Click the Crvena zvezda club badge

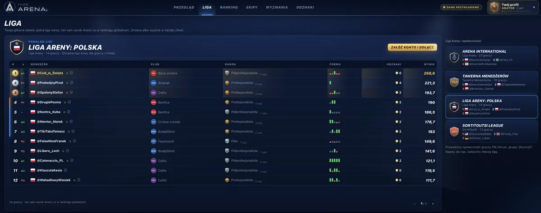coord(154,122)
